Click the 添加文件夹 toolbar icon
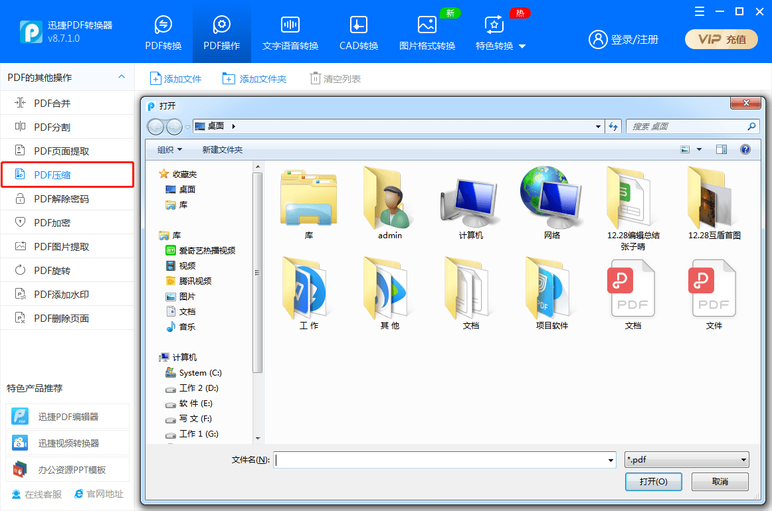This screenshot has height=511, width=772. 229,79
